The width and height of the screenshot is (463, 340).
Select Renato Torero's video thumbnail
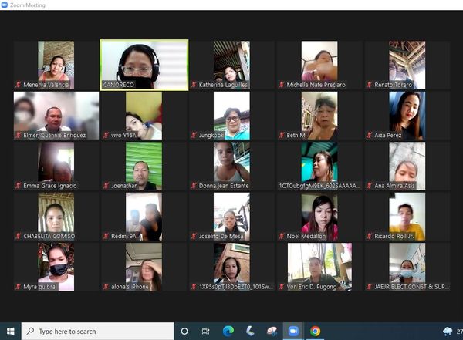coord(407,65)
